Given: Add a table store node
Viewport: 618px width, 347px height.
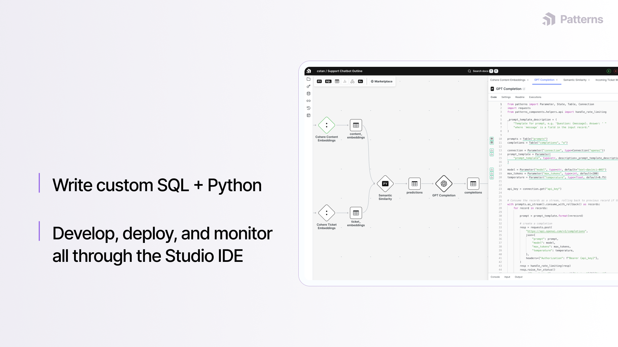Looking at the screenshot, I should (337, 81).
